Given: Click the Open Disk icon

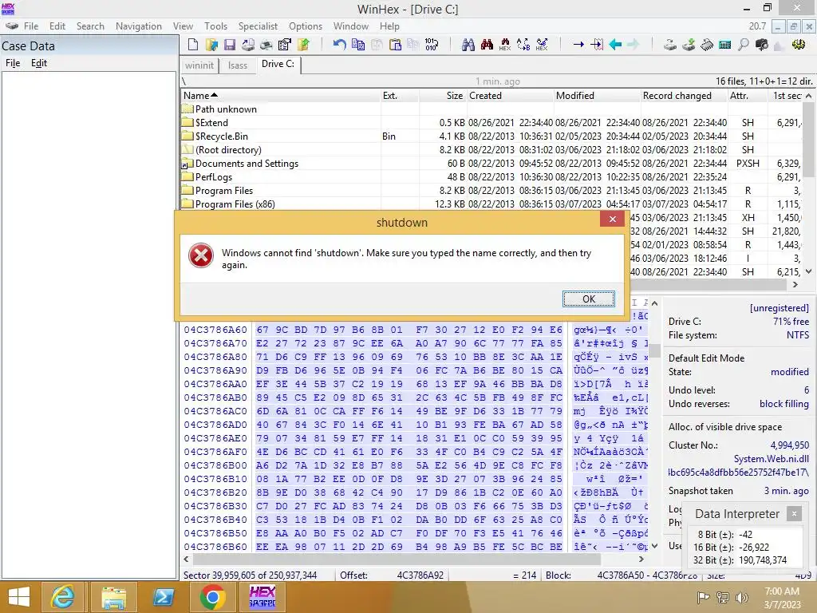Looking at the screenshot, I should pos(670,45).
